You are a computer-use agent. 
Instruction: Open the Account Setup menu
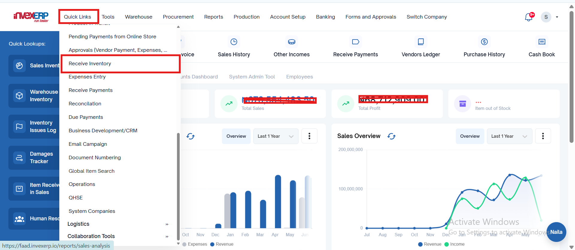point(288,17)
